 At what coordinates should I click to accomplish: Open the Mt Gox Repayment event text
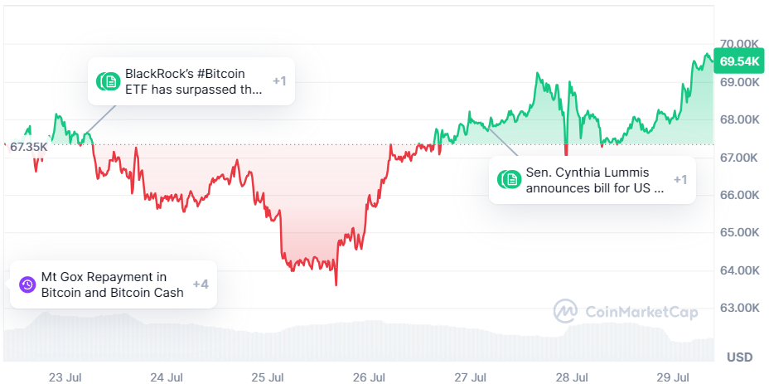pos(113,284)
